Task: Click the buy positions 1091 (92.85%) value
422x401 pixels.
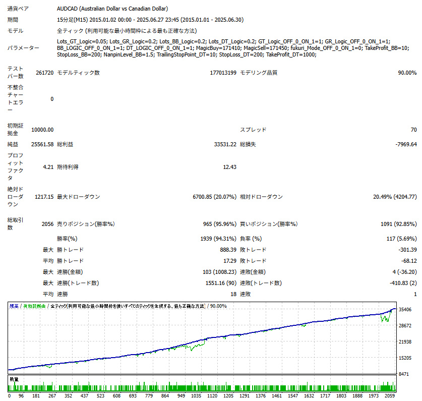Action: [x=399, y=224]
